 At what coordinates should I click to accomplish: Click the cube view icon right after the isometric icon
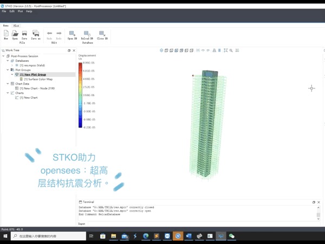[166, 50]
